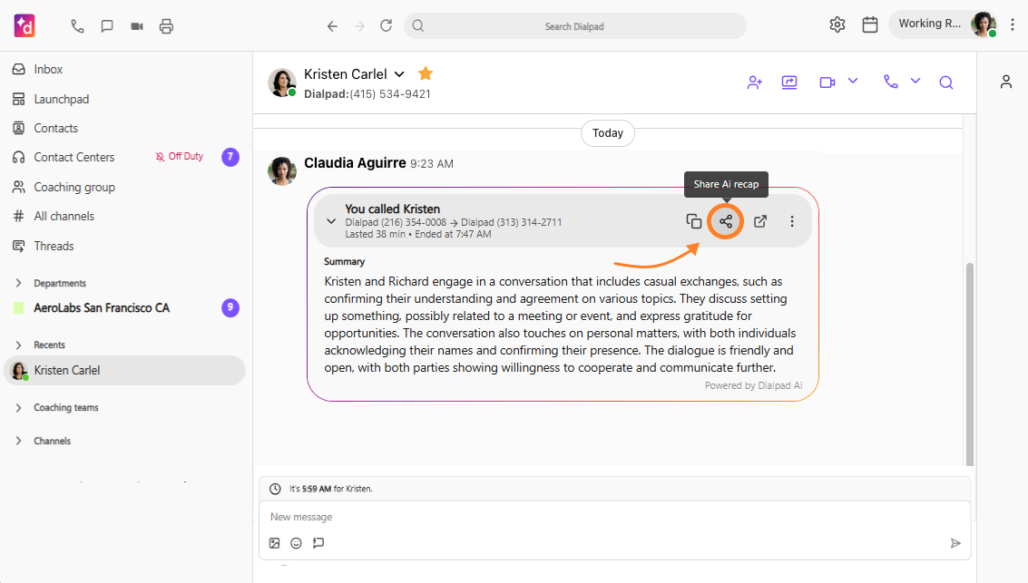
Task: Open the fax printer icon
Action: pyautogui.click(x=167, y=26)
